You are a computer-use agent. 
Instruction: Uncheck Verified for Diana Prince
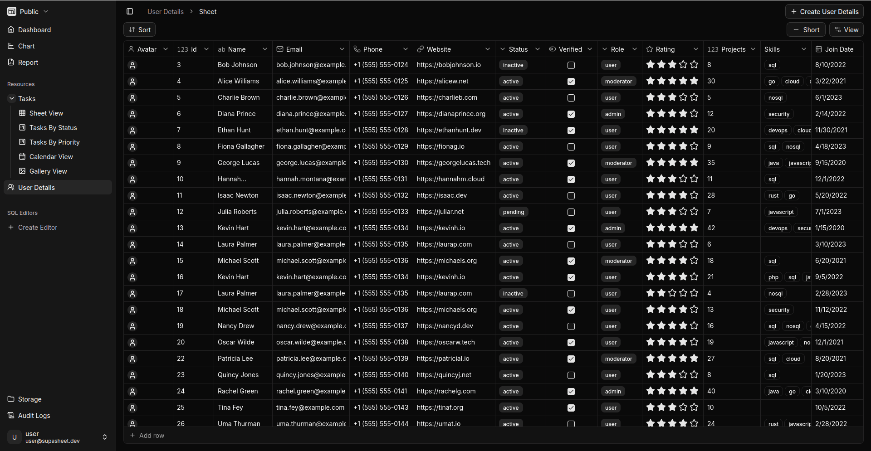coord(571,114)
